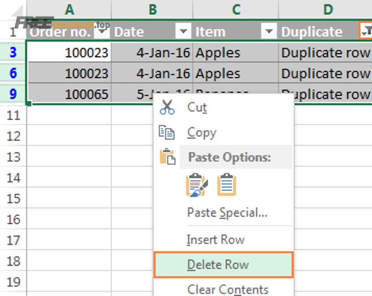Choose Delete Row from the menu

coord(224,265)
